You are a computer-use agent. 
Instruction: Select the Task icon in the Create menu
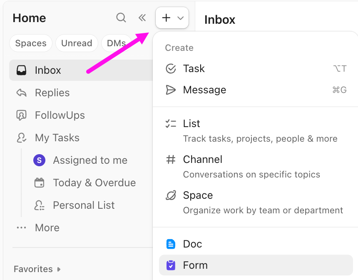[x=171, y=68]
